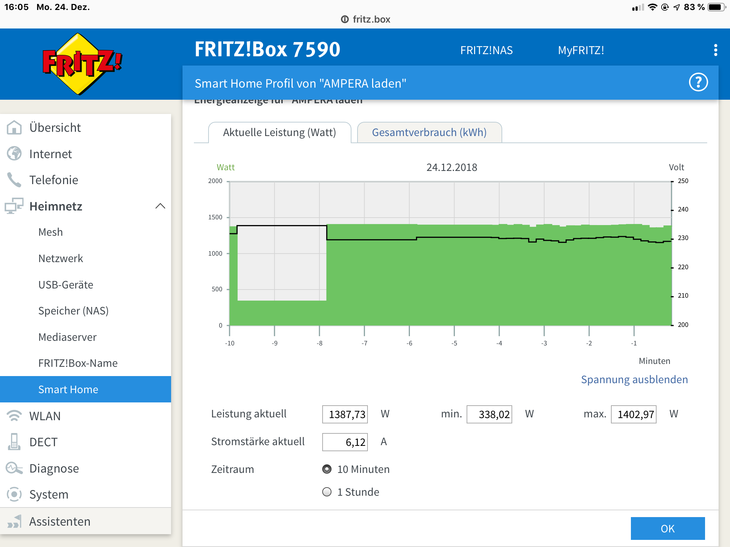Click the OK button
The height and width of the screenshot is (547, 730).
point(667,528)
